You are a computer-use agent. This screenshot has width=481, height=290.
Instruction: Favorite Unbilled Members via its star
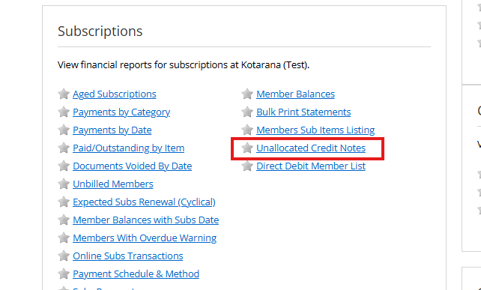point(64,184)
